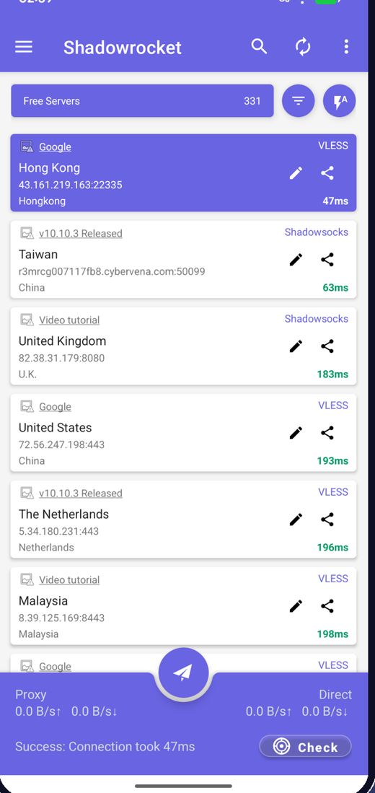Refresh servers with the sync icon

click(303, 47)
